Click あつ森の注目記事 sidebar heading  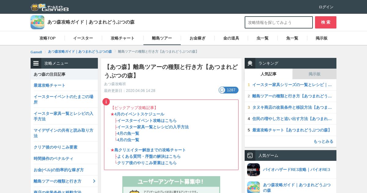50,74
